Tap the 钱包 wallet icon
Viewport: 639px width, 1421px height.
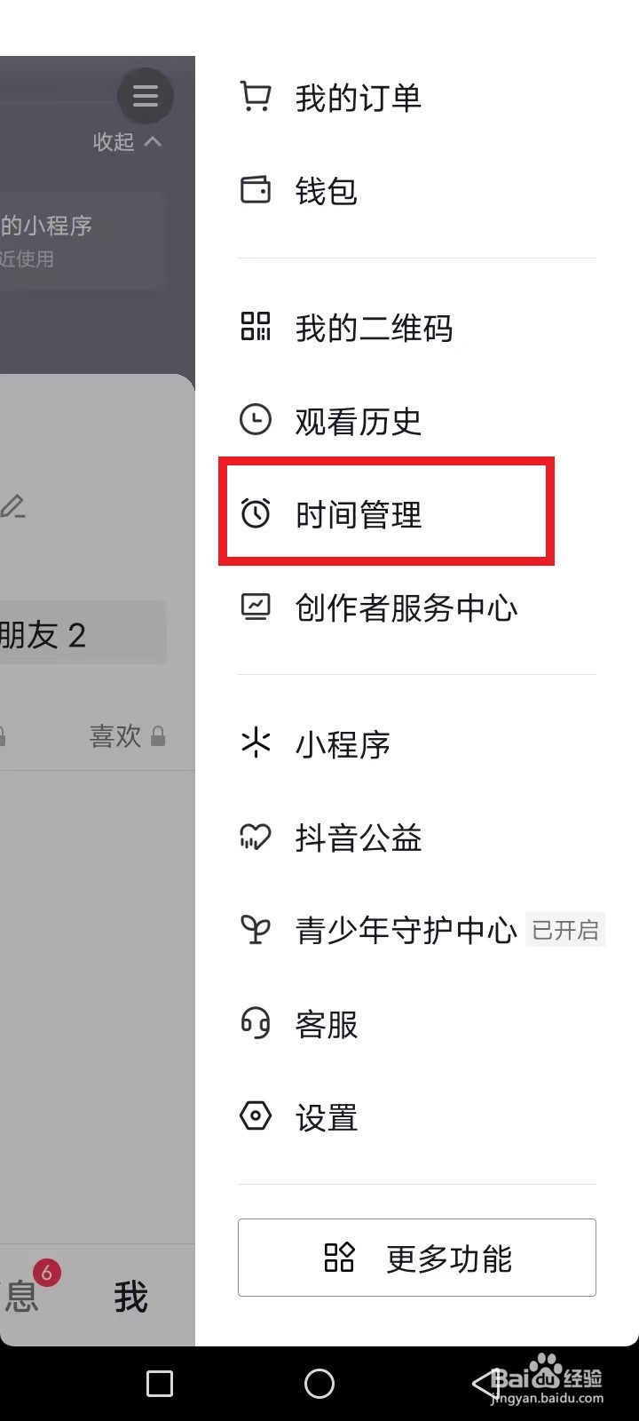point(256,190)
